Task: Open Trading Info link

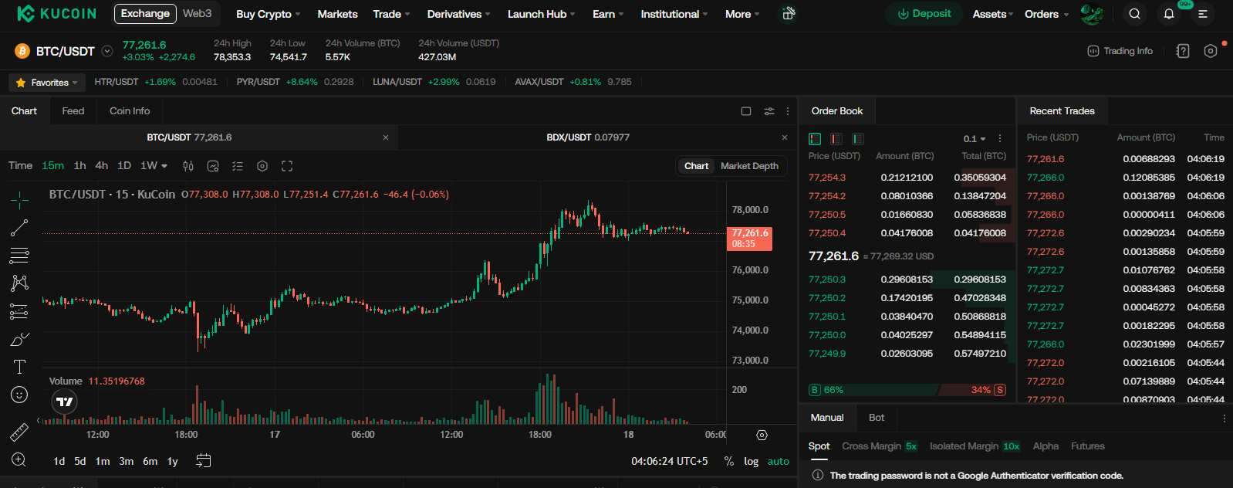Action: pyautogui.click(x=1120, y=51)
